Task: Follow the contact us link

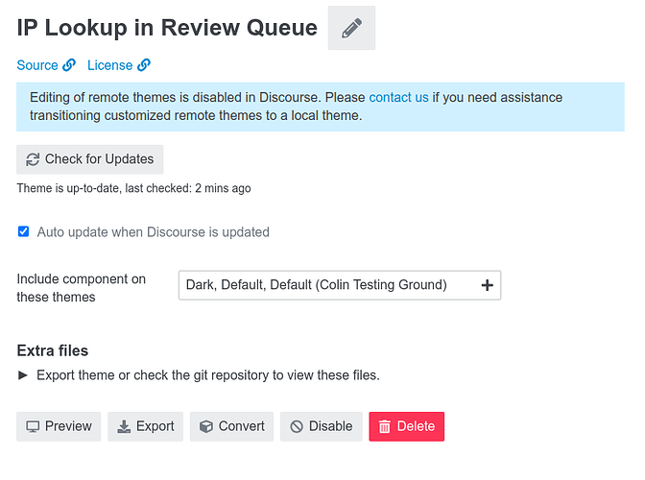Action: pos(398,98)
